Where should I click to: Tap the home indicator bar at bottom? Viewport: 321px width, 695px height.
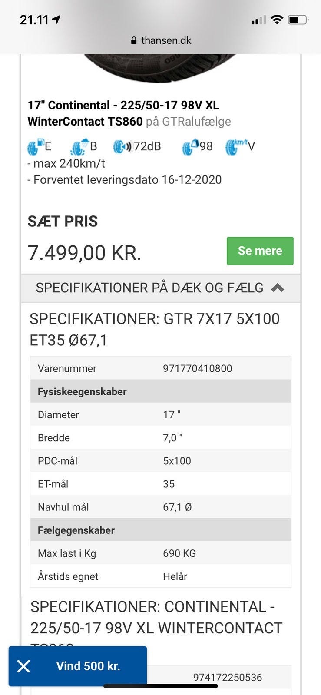(160, 686)
